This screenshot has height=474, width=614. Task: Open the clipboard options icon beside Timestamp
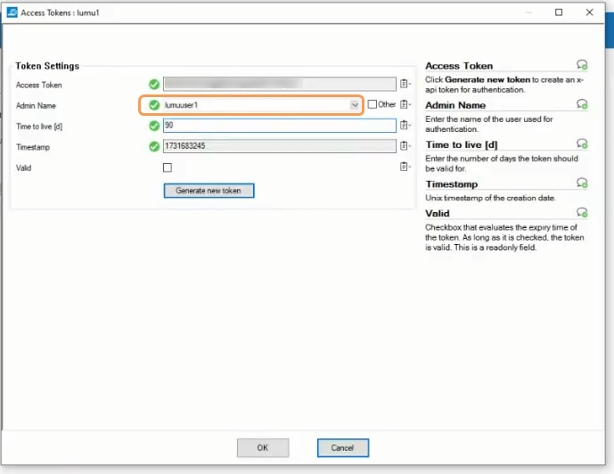click(x=404, y=146)
